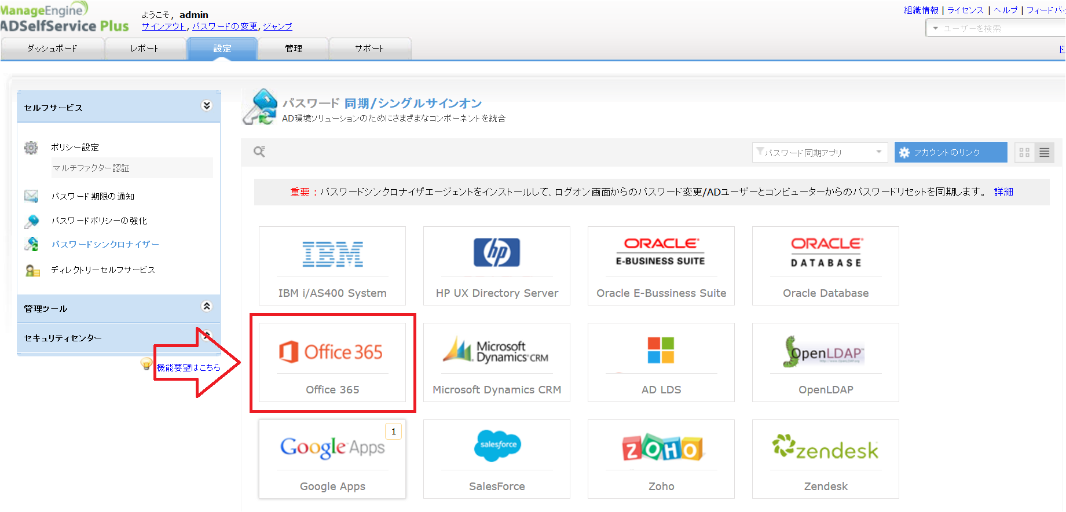
Task: Open the IBM i/AS400 System tile
Action: (x=332, y=266)
